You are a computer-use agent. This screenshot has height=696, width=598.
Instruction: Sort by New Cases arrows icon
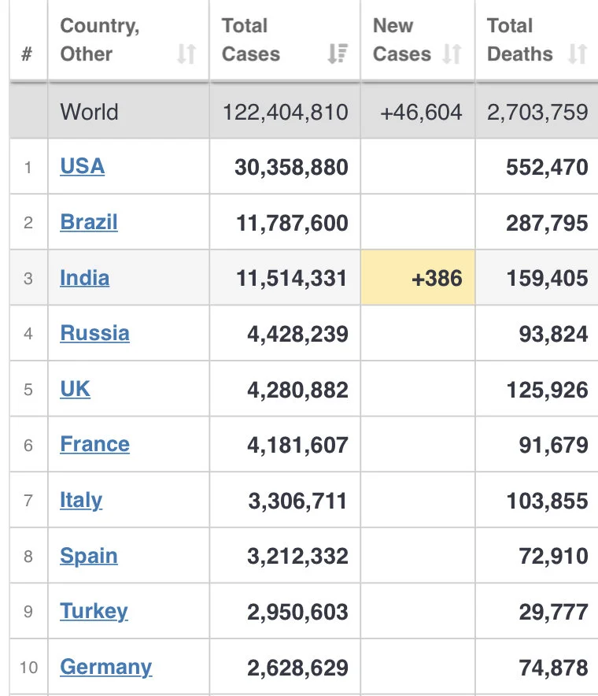[x=452, y=54]
